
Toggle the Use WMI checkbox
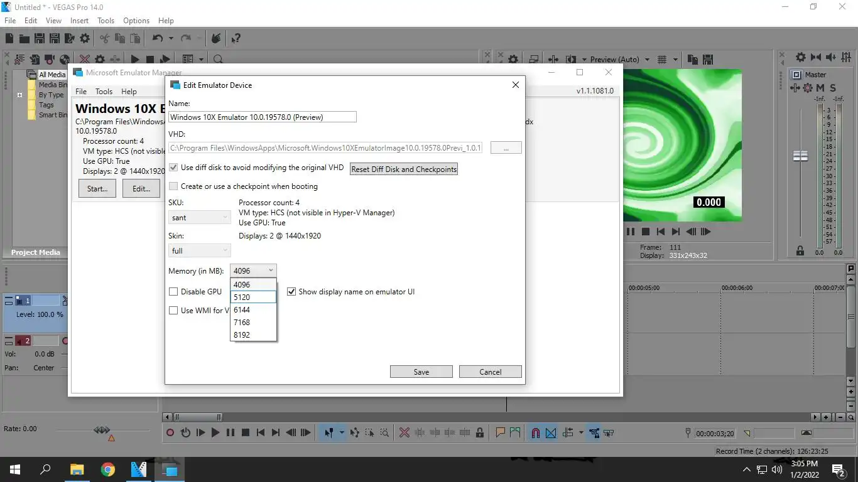173,311
